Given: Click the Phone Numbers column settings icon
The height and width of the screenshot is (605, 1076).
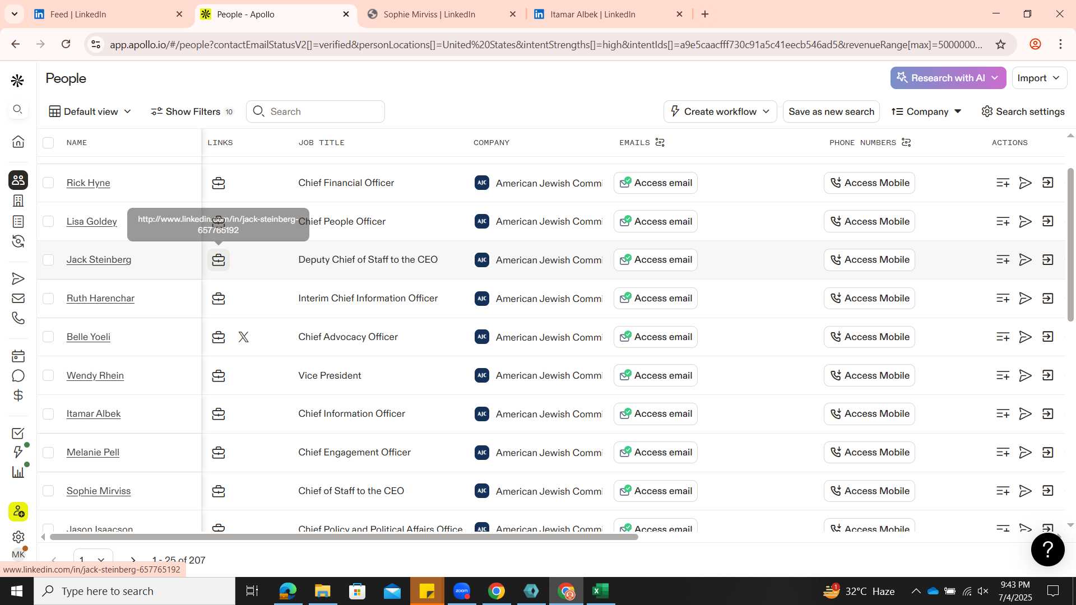Looking at the screenshot, I should 906,142.
